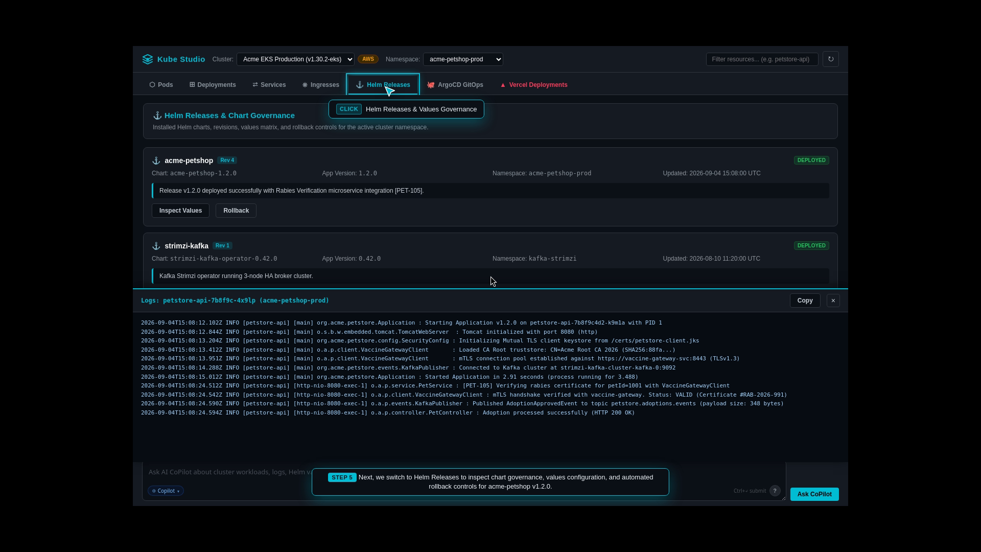981x552 pixels.
Task: Open the question mark help icon
Action: pos(775,491)
